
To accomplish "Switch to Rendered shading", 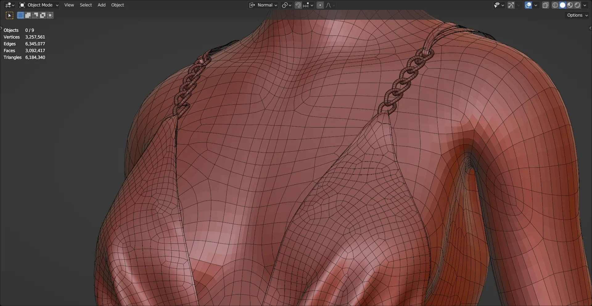I will point(577,5).
